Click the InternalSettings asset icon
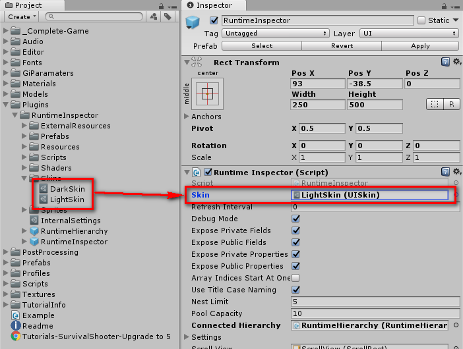 click(34, 220)
